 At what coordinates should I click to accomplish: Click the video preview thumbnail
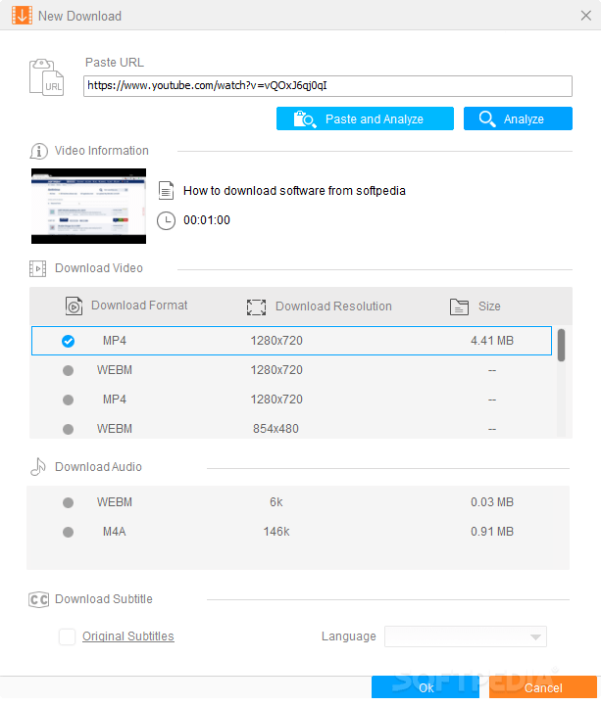[x=88, y=207]
